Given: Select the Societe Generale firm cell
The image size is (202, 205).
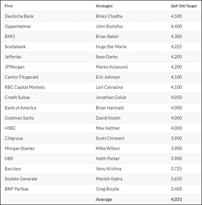Looking at the screenshot, I should pos(21,179).
